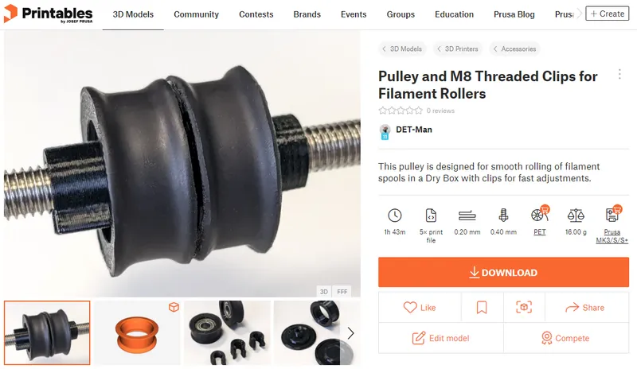The image size is (637, 369).
Task: Show next thumbnails with the right chevron
Action: click(350, 333)
